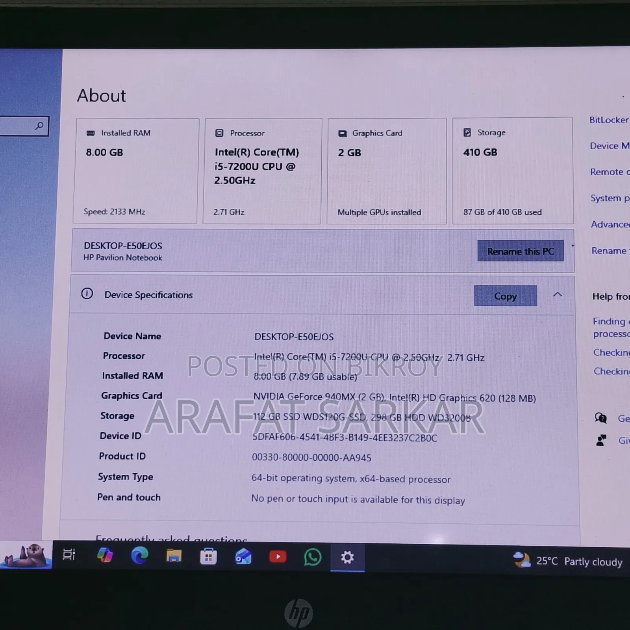Click the DESKTOP-E50EJOS device name value
630x630 pixels.
click(x=294, y=337)
